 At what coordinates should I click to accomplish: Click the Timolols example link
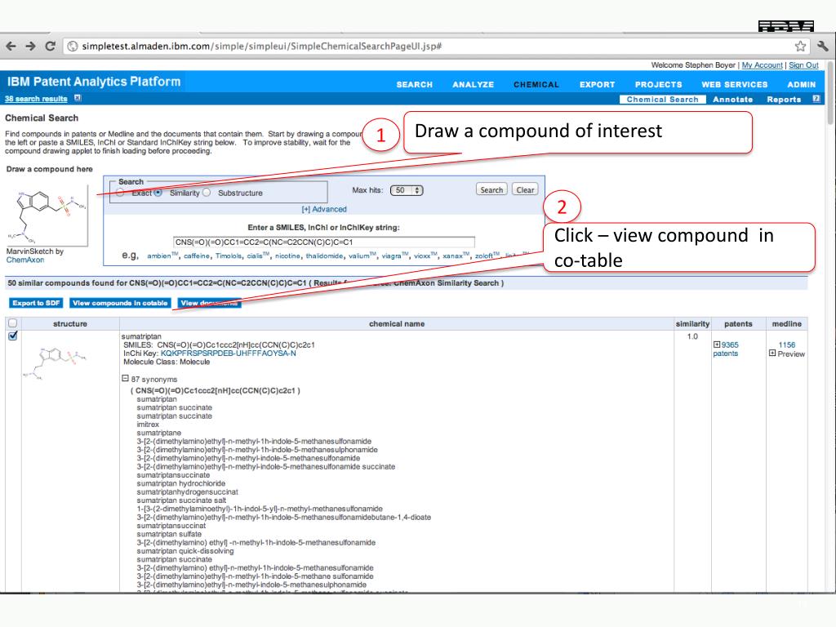229,256
